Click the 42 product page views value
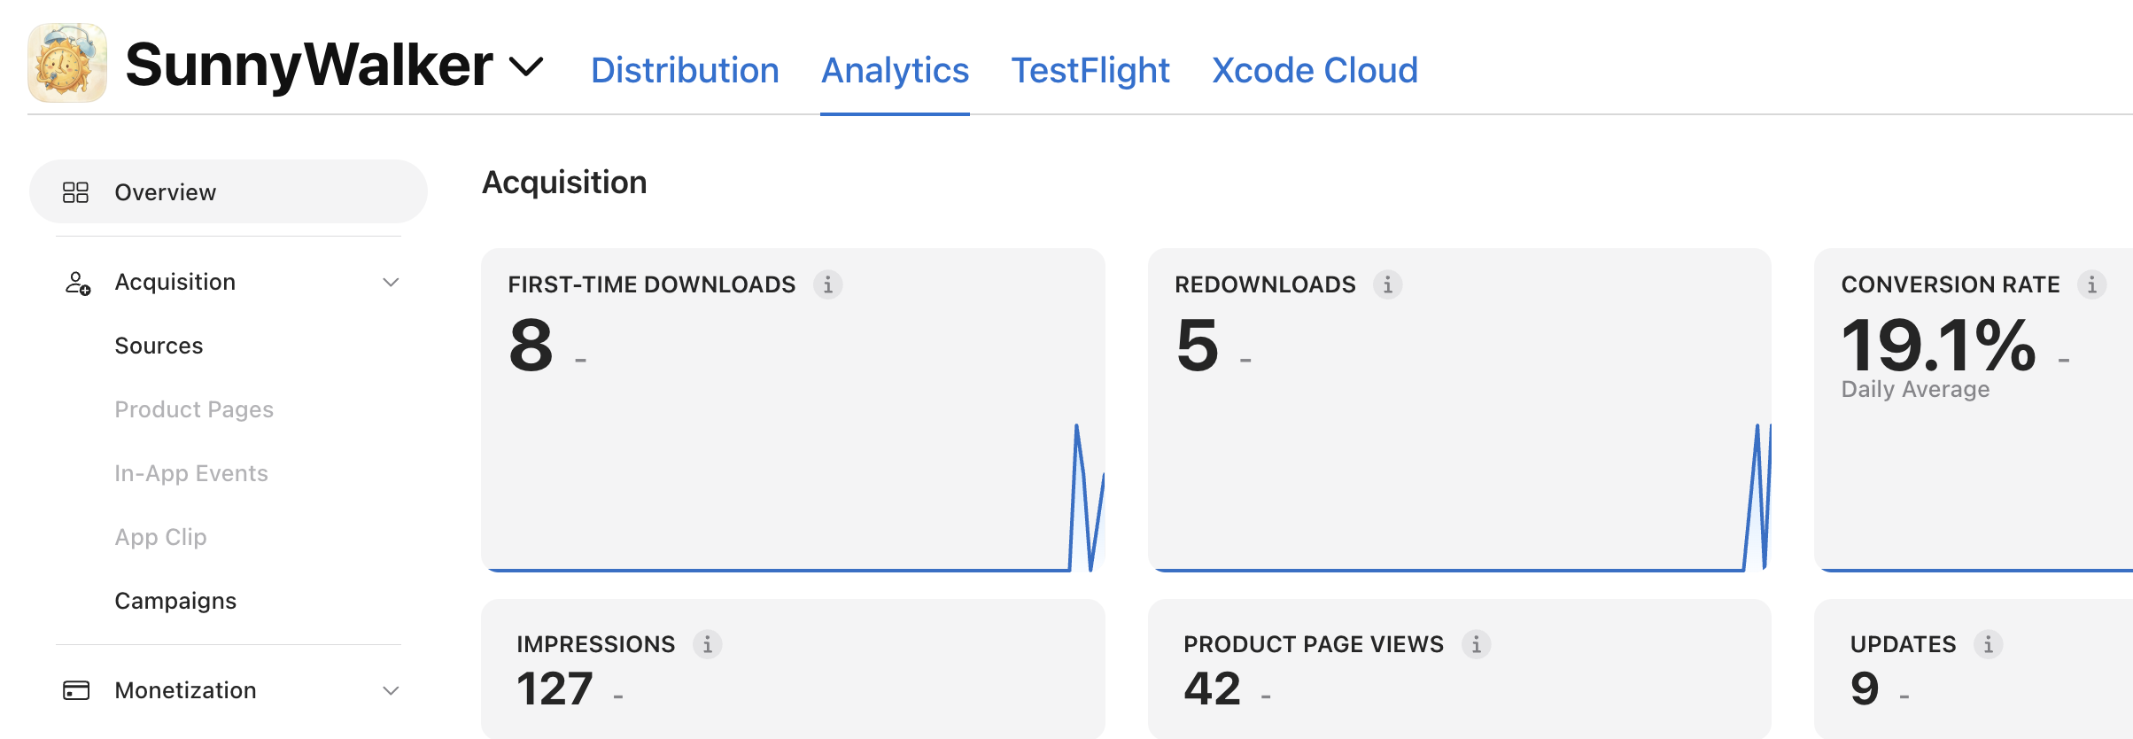Screen dimensions: 2133x739 1213,688
